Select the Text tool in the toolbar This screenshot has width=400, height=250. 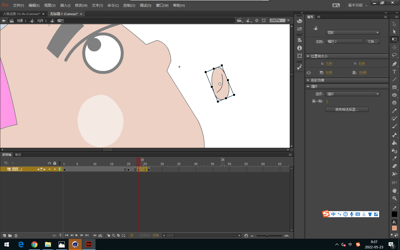click(x=394, y=72)
